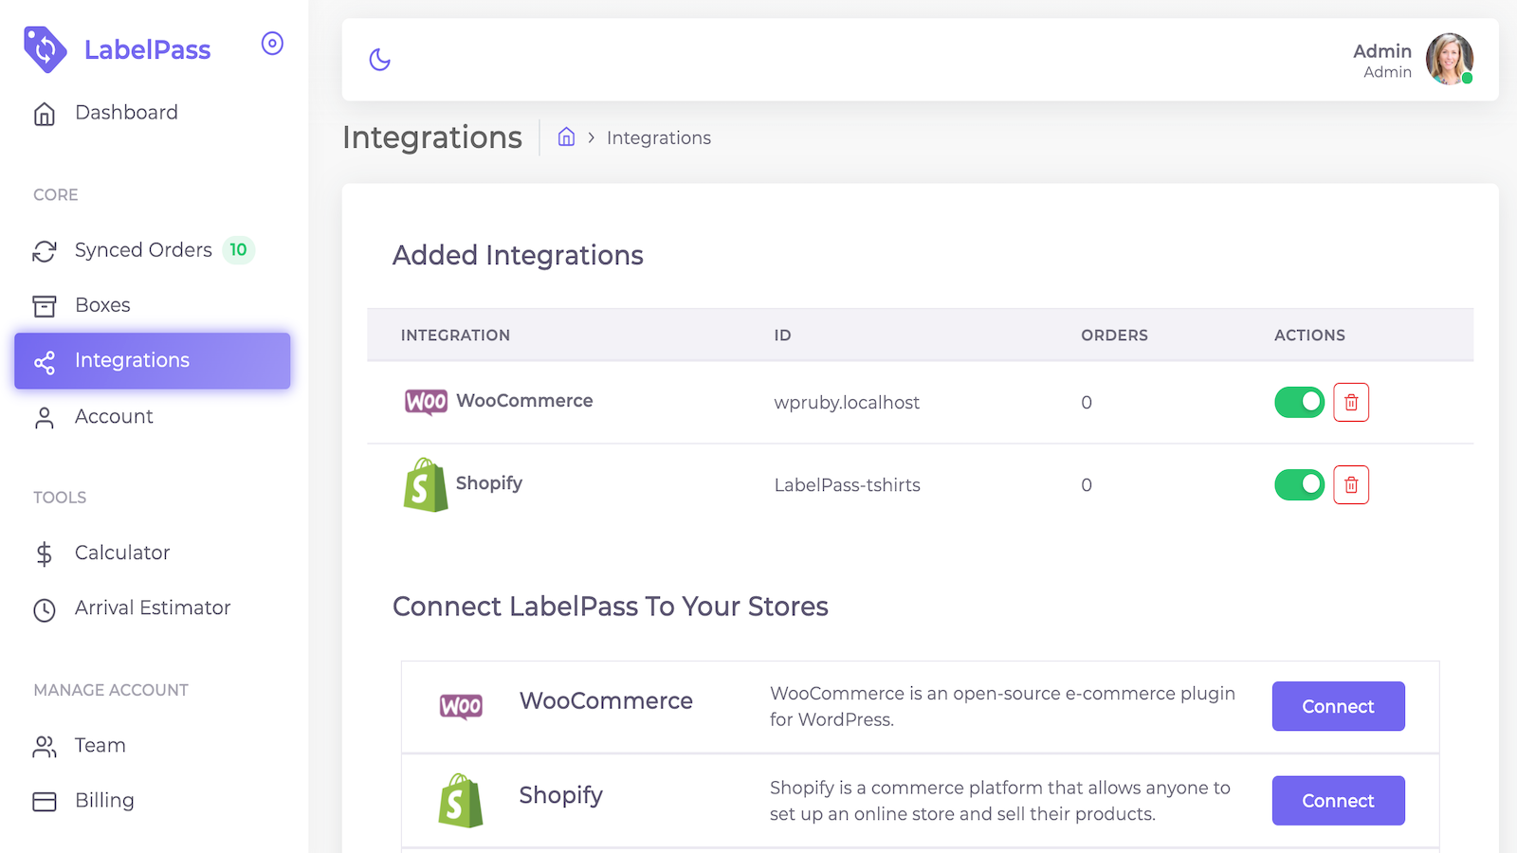
Task: Click the Shopify logo in connect list
Action: point(461,801)
